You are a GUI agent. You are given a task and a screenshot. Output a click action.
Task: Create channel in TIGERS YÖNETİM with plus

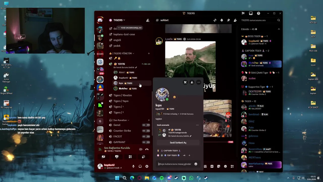(x=149, y=54)
